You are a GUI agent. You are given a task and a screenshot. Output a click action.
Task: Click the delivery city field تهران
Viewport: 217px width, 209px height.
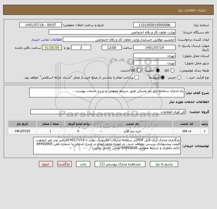154,63
